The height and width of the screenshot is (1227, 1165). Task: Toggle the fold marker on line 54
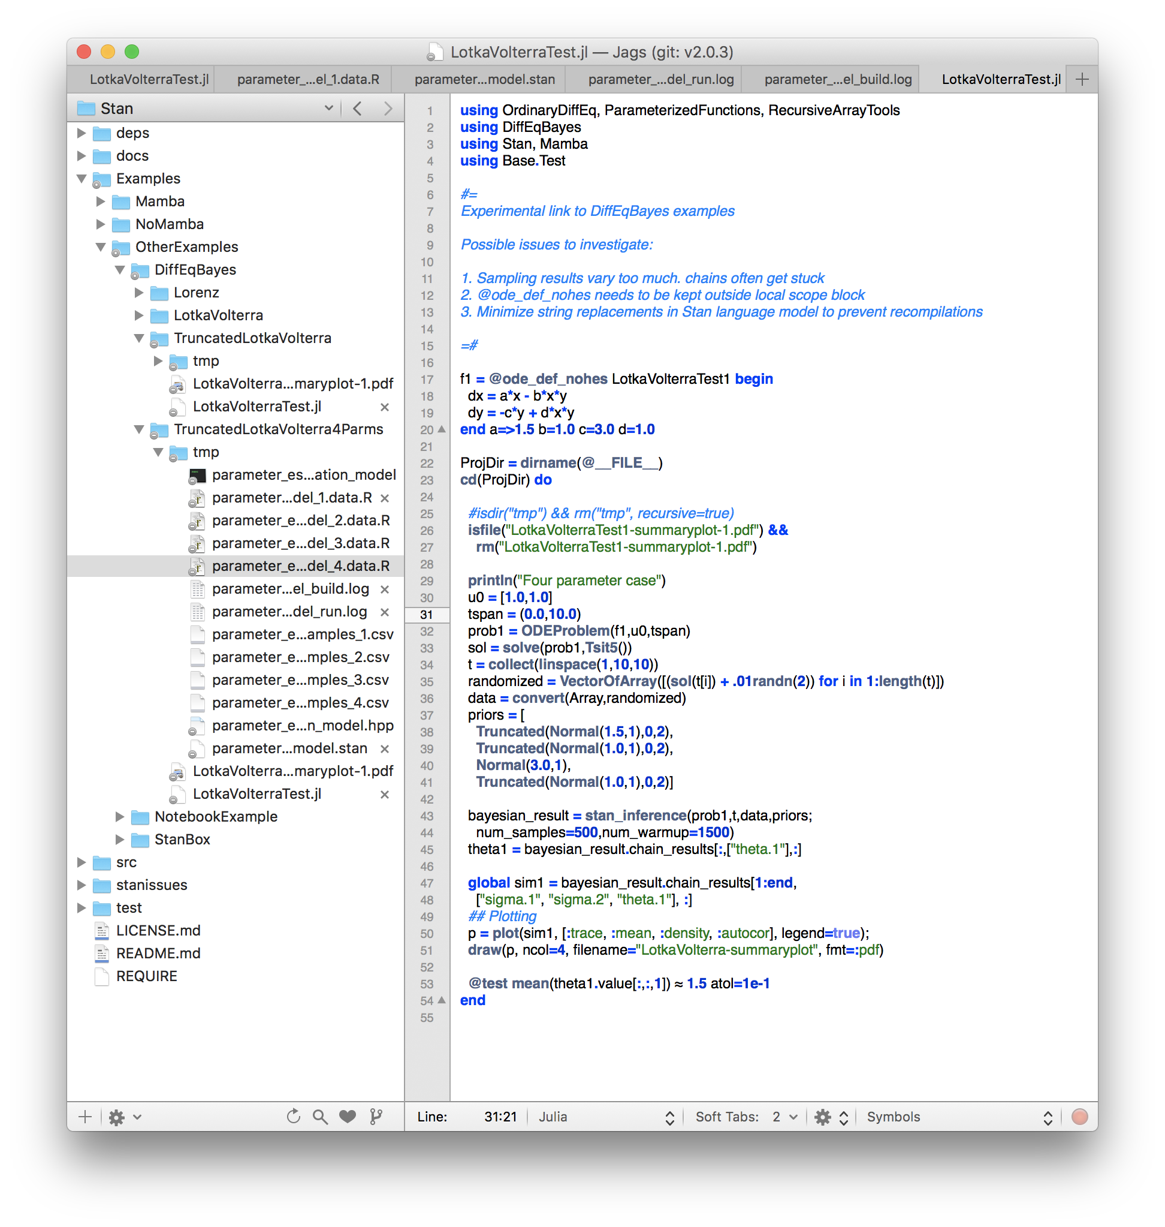click(442, 1000)
